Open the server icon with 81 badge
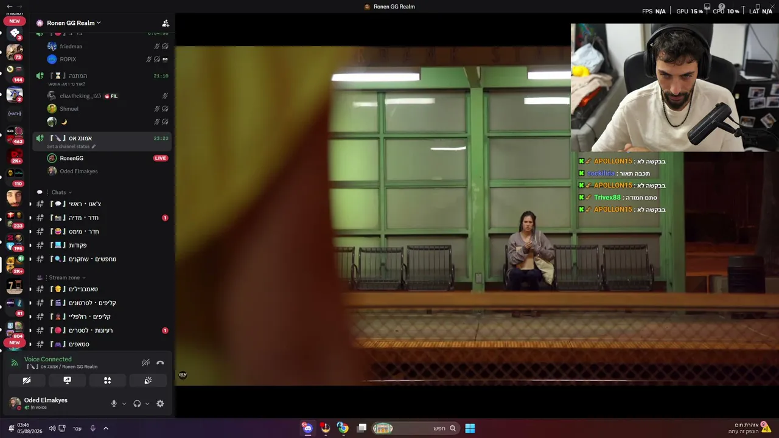The image size is (779, 438). pyautogui.click(x=15, y=306)
